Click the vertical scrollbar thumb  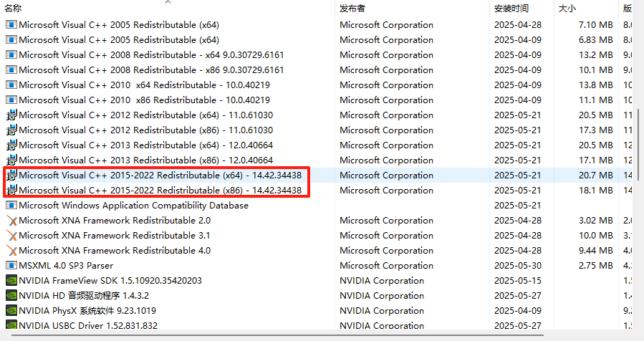click(638, 145)
